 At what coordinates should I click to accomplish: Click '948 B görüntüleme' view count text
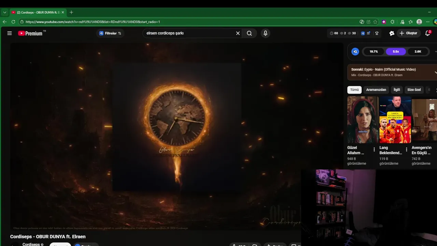(x=357, y=161)
